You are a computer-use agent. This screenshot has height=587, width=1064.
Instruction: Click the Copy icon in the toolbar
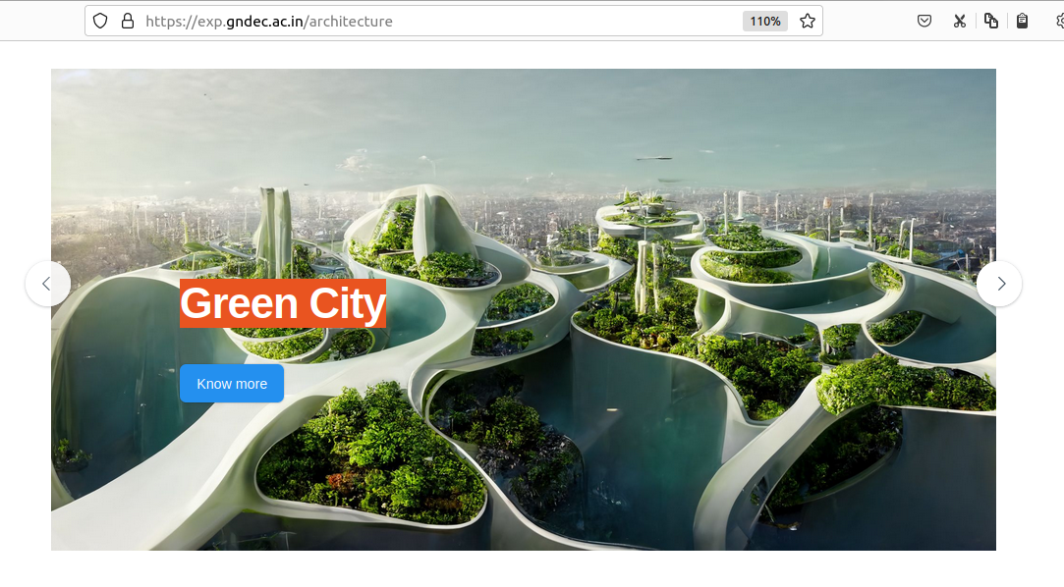point(990,21)
